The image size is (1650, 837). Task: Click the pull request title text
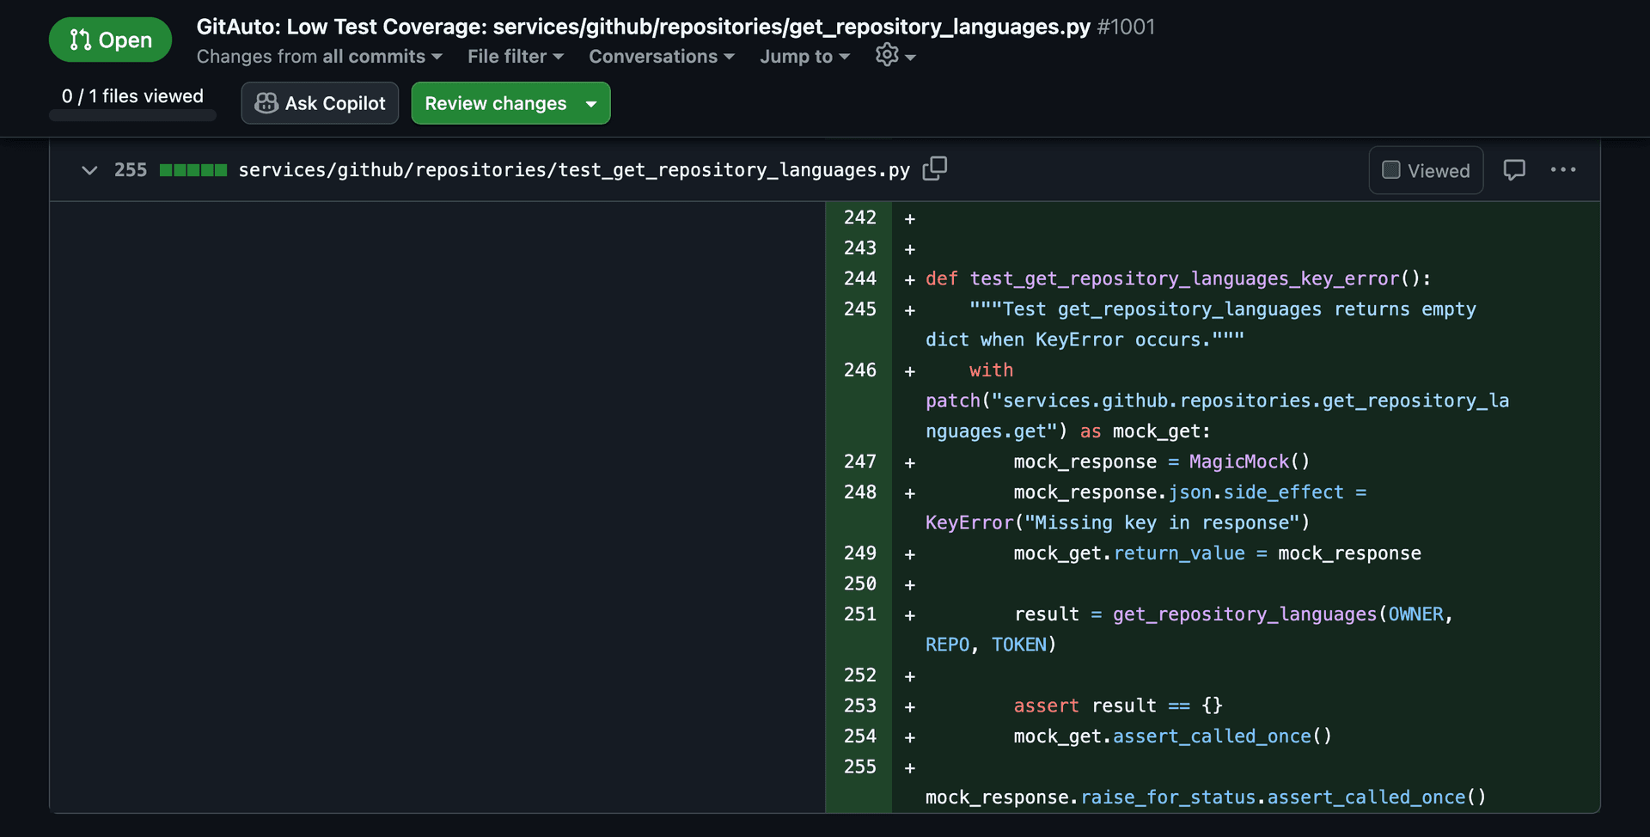tap(643, 27)
